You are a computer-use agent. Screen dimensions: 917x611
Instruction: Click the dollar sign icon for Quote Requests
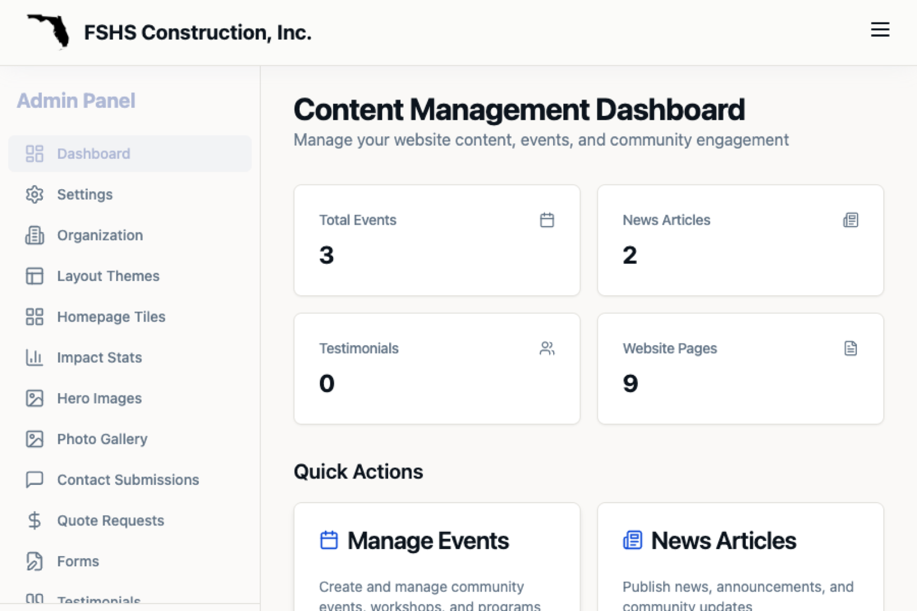(34, 520)
